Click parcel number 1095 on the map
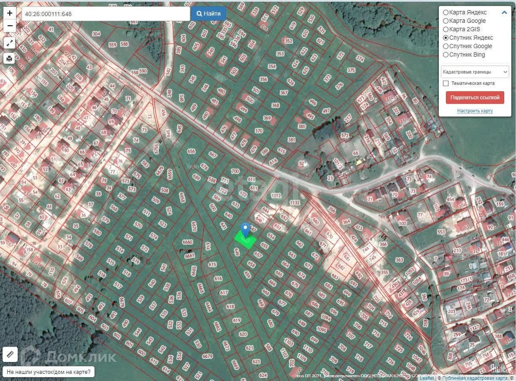This screenshot has height=381, width=516. pyautogui.click(x=322, y=329)
